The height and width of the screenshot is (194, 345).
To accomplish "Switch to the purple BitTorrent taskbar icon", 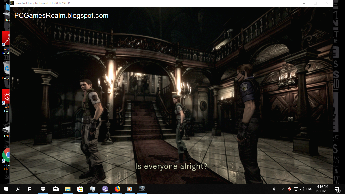I will click(x=105, y=189).
